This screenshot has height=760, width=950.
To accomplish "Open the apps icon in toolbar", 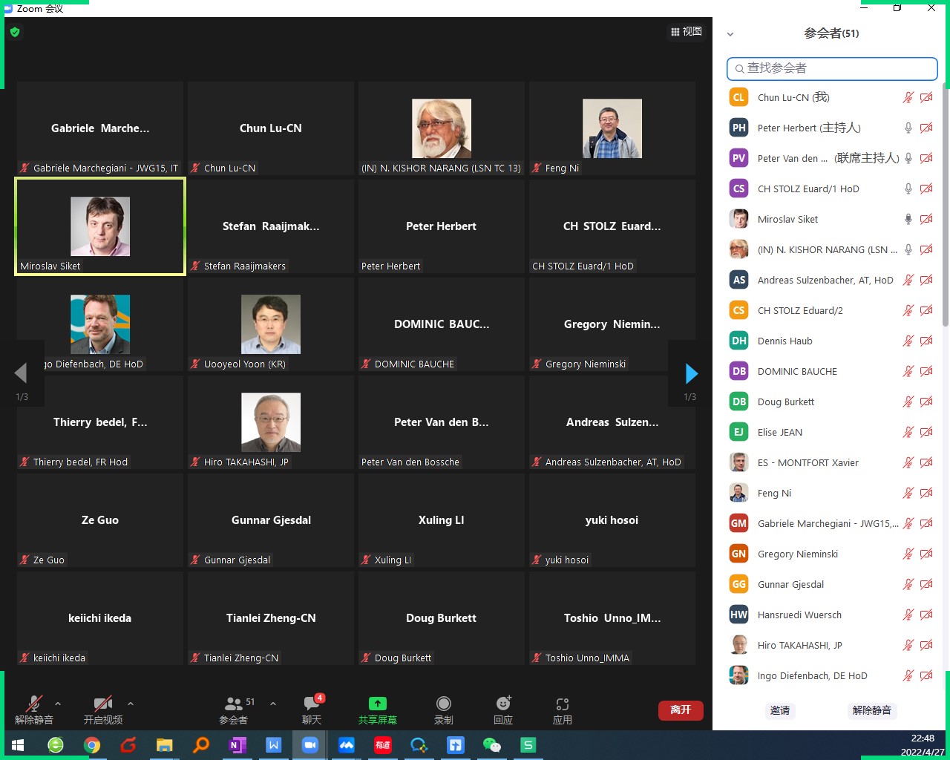I will pos(562,704).
